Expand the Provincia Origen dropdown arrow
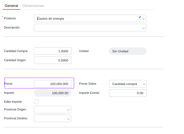184x134 pixels. click(68, 110)
